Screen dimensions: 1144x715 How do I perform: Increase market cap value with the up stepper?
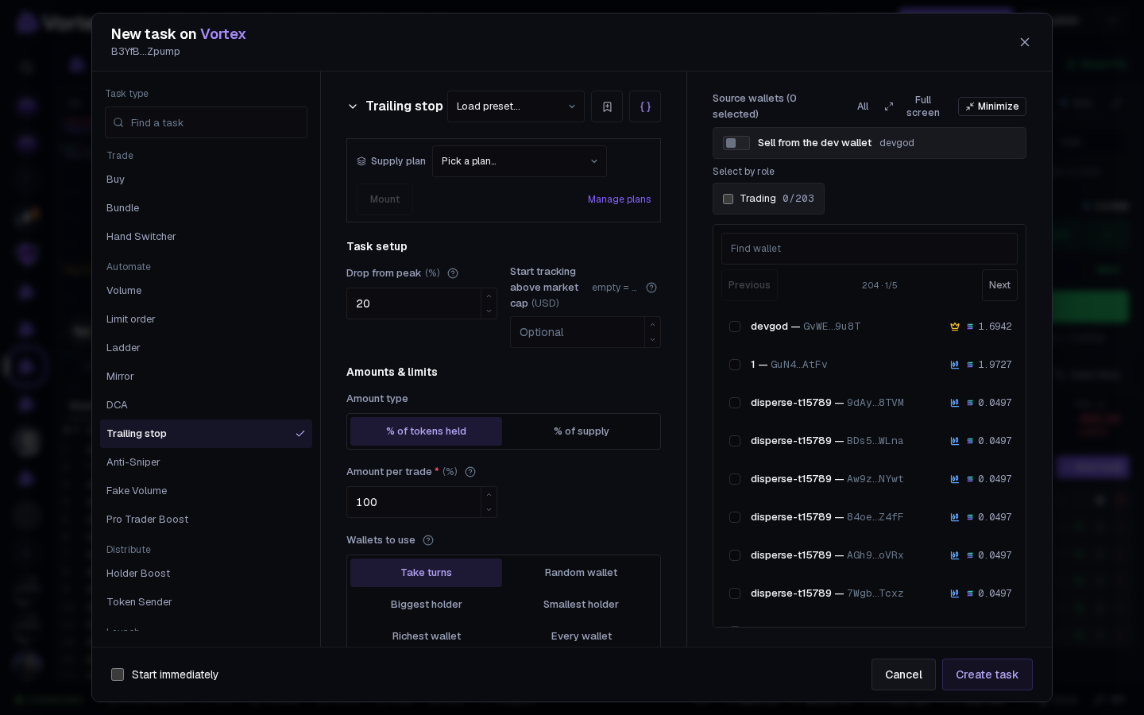tap(652, 325)
